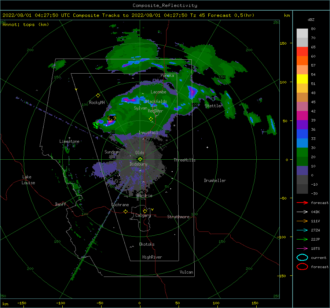Click the Okotoks city label
The image size is (330, 308).
coord(147,244)
